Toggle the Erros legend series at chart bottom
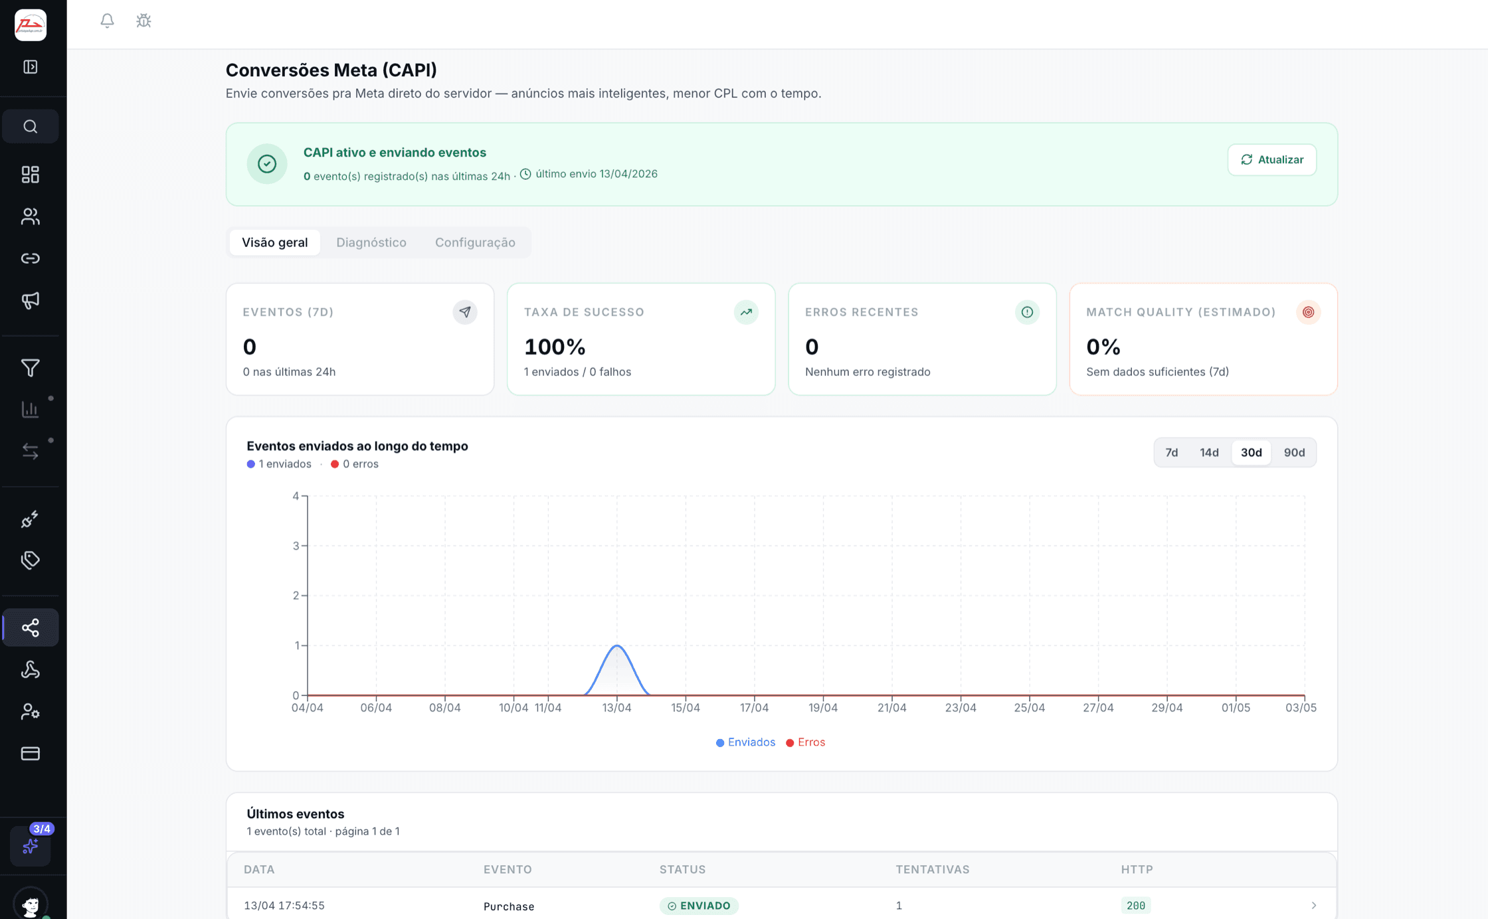 (805, 742)
